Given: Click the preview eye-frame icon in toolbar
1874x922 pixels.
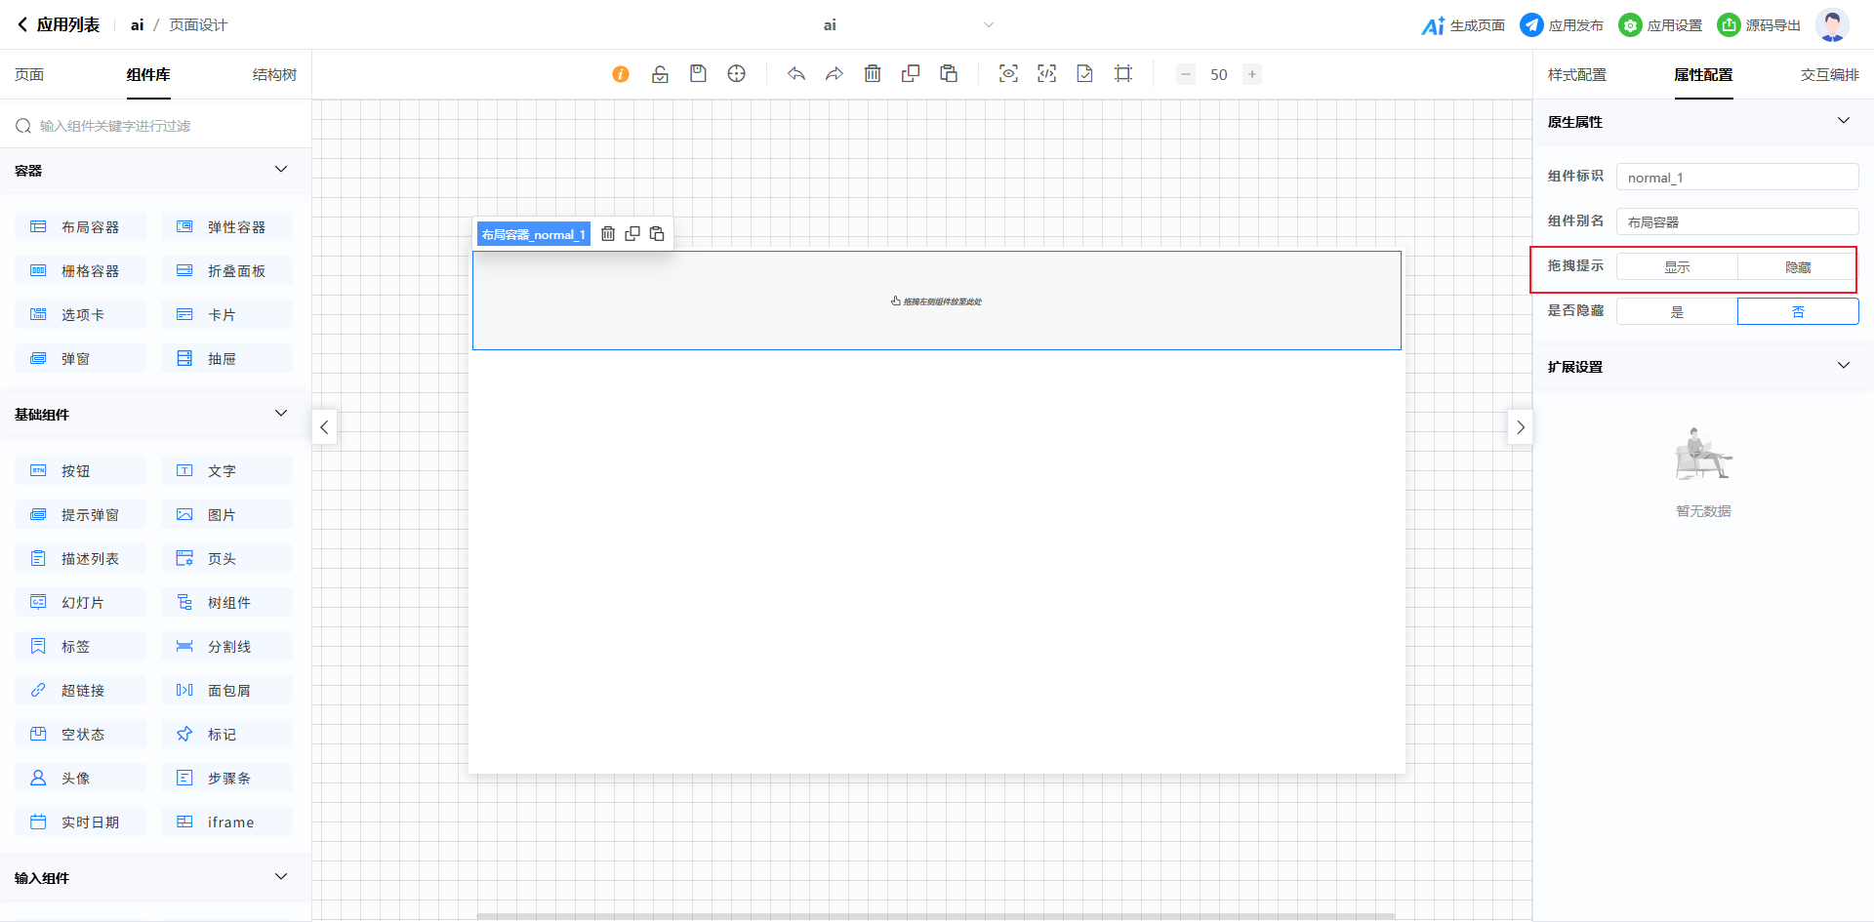Looking at the screenshot, I should (1008, 74).
